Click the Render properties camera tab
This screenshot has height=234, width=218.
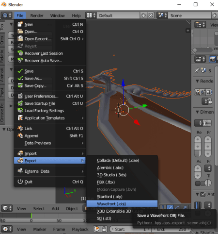[x=213, y=59]
